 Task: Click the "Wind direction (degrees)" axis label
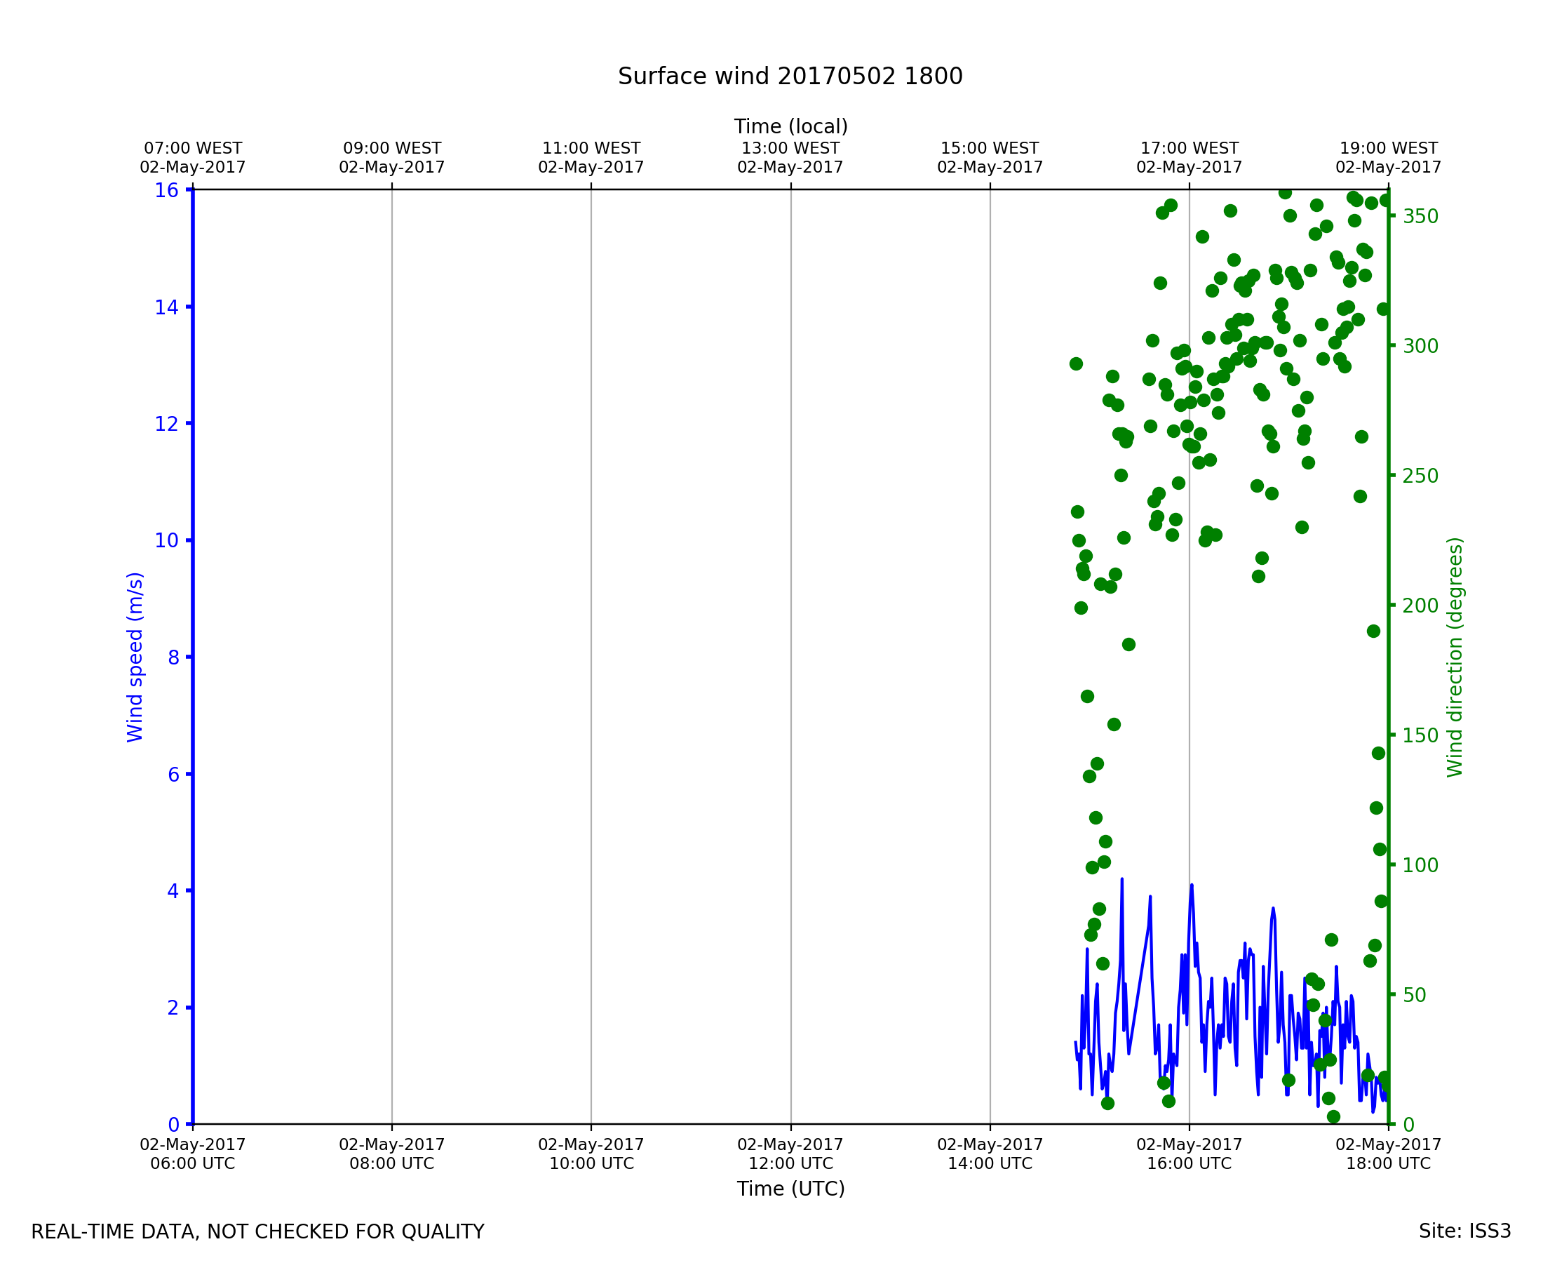pyautogui.click(x=1455, y=657)
